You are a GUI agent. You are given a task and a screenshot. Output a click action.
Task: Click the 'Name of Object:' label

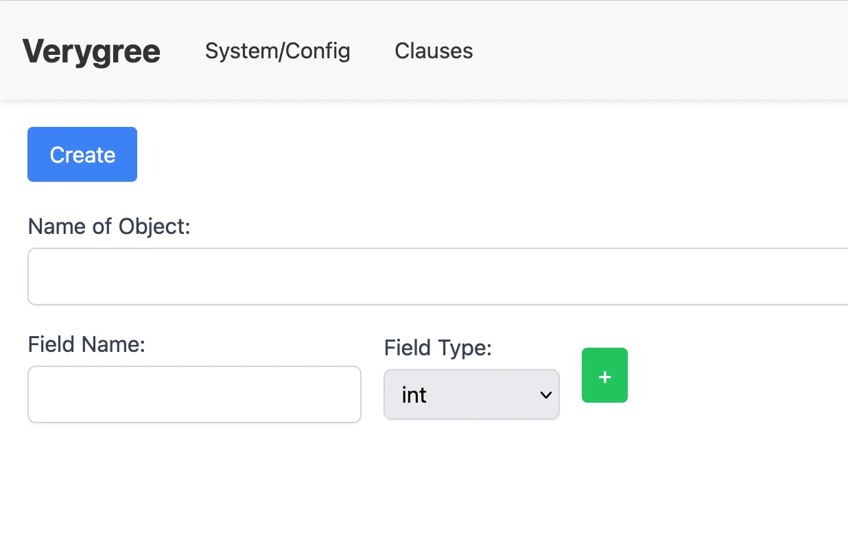coord(109,226)
